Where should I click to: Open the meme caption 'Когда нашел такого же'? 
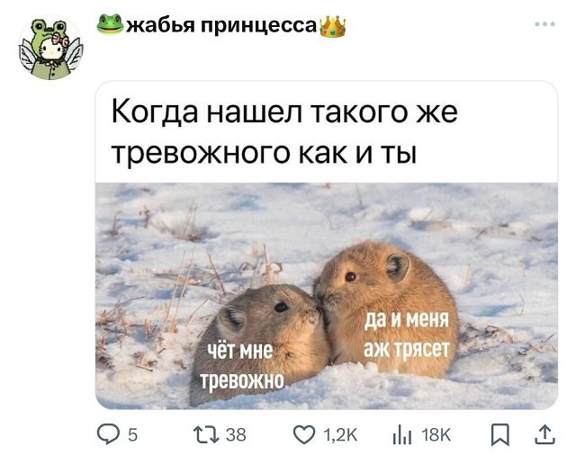click(x=284, y=112)
